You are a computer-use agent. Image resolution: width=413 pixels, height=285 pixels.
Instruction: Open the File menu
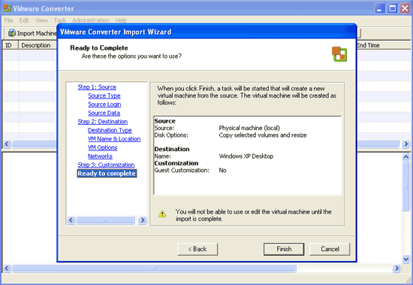pyautogui.click(x=8, y=20)
